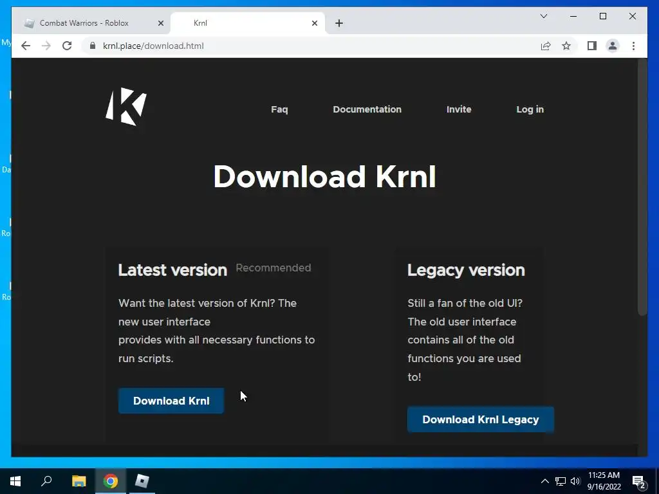This screenshot has width=659, height=494.
Task: Open the tab search chevron
Action: point(543,16)
